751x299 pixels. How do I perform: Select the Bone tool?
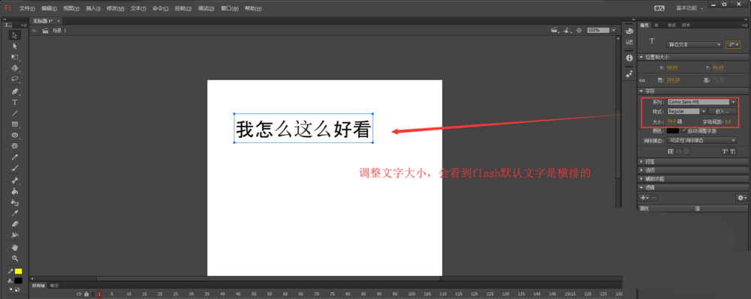(x=15, y=181)
